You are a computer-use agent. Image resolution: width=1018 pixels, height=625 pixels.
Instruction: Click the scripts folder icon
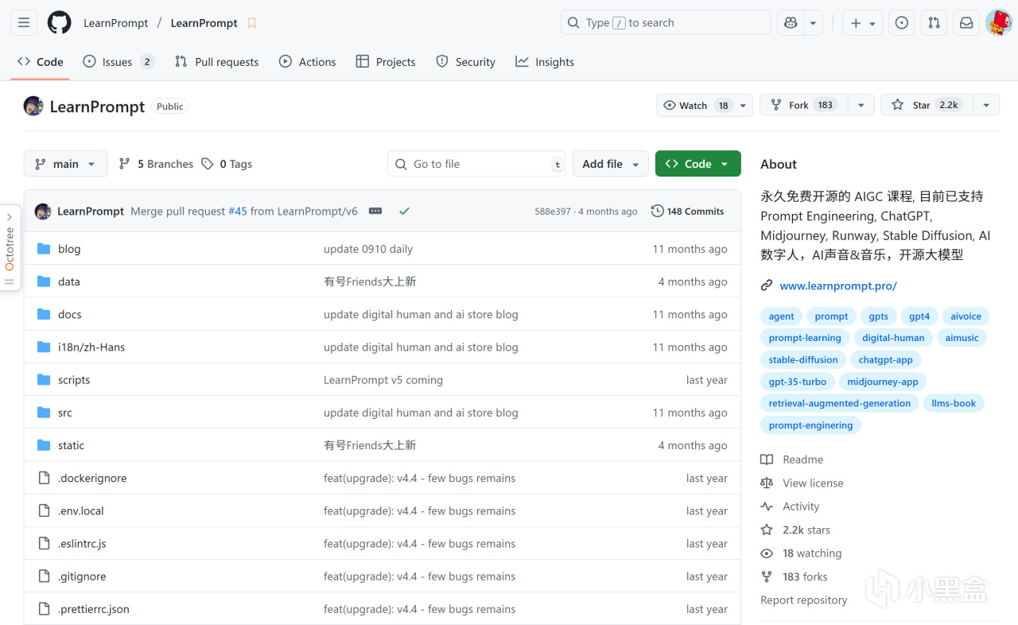44,380
